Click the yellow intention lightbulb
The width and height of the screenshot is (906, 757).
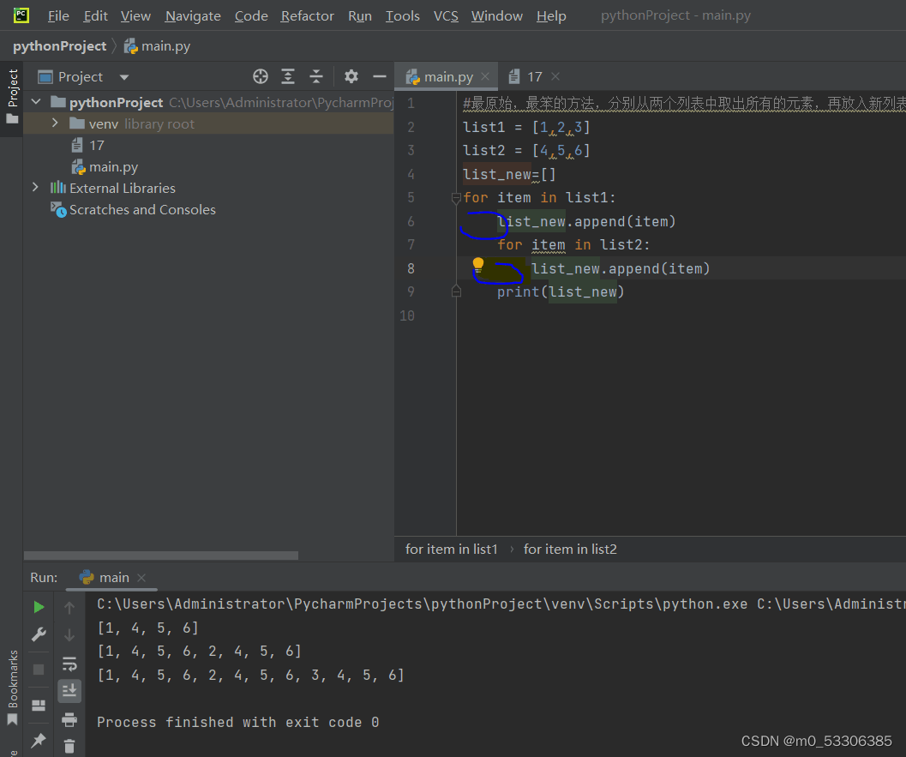[477, 265]
